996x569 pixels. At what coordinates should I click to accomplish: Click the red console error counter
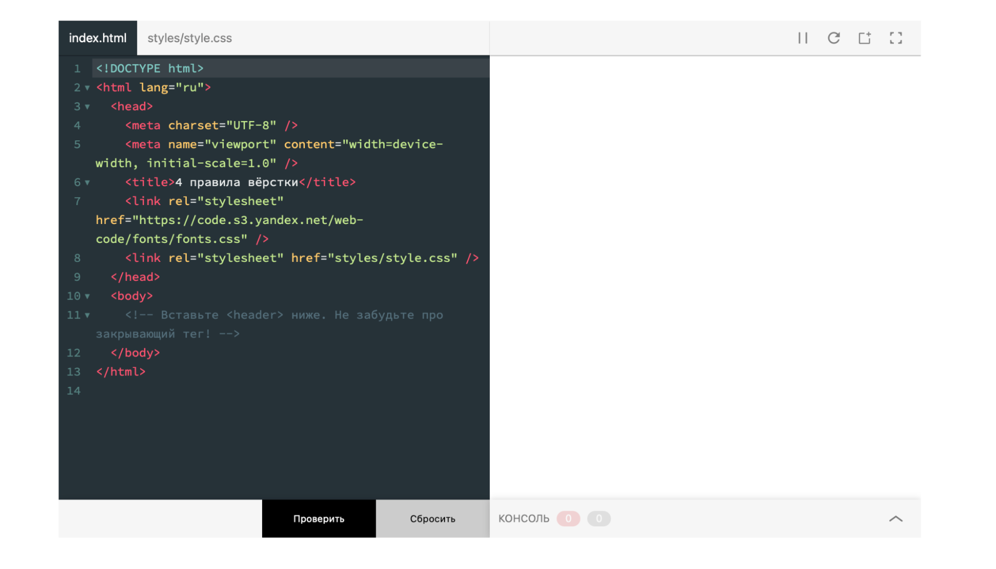tap(568, 519)
